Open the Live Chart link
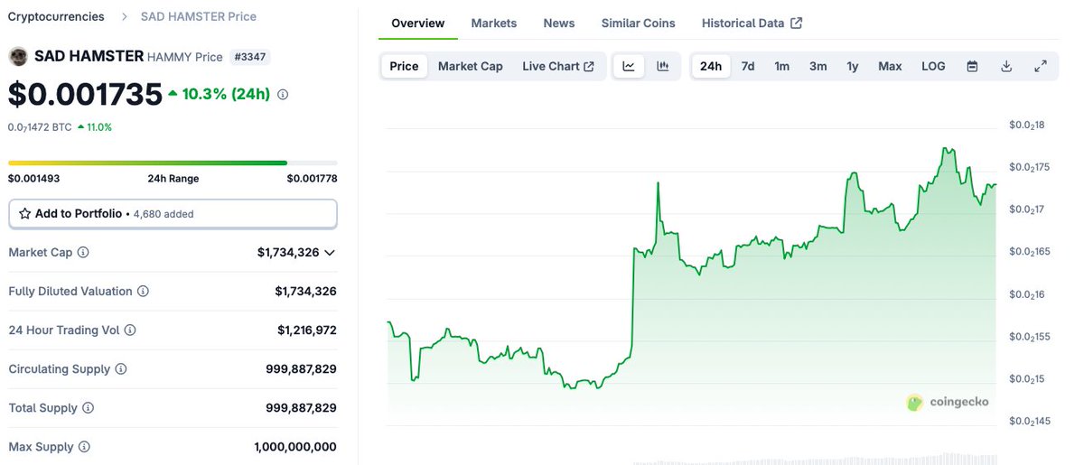 (558, 66)
